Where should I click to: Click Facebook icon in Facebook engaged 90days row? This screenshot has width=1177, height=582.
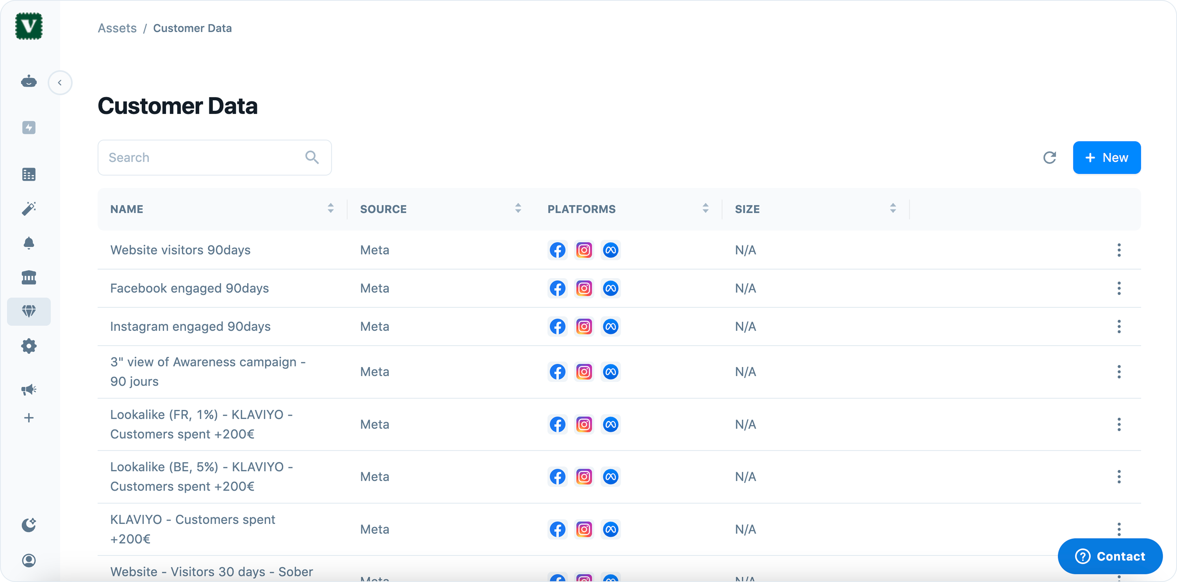point(557,288)
